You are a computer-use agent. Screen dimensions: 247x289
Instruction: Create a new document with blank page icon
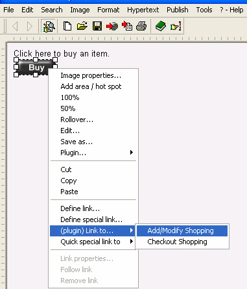point(67,26)
